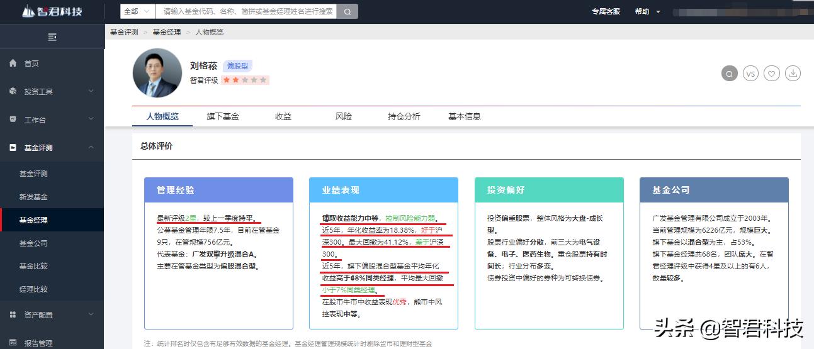Viewport: 814px width, 349px height.
Task: Click the heart favorite icon
Action: pyautogui.click(x=772, y=74)
